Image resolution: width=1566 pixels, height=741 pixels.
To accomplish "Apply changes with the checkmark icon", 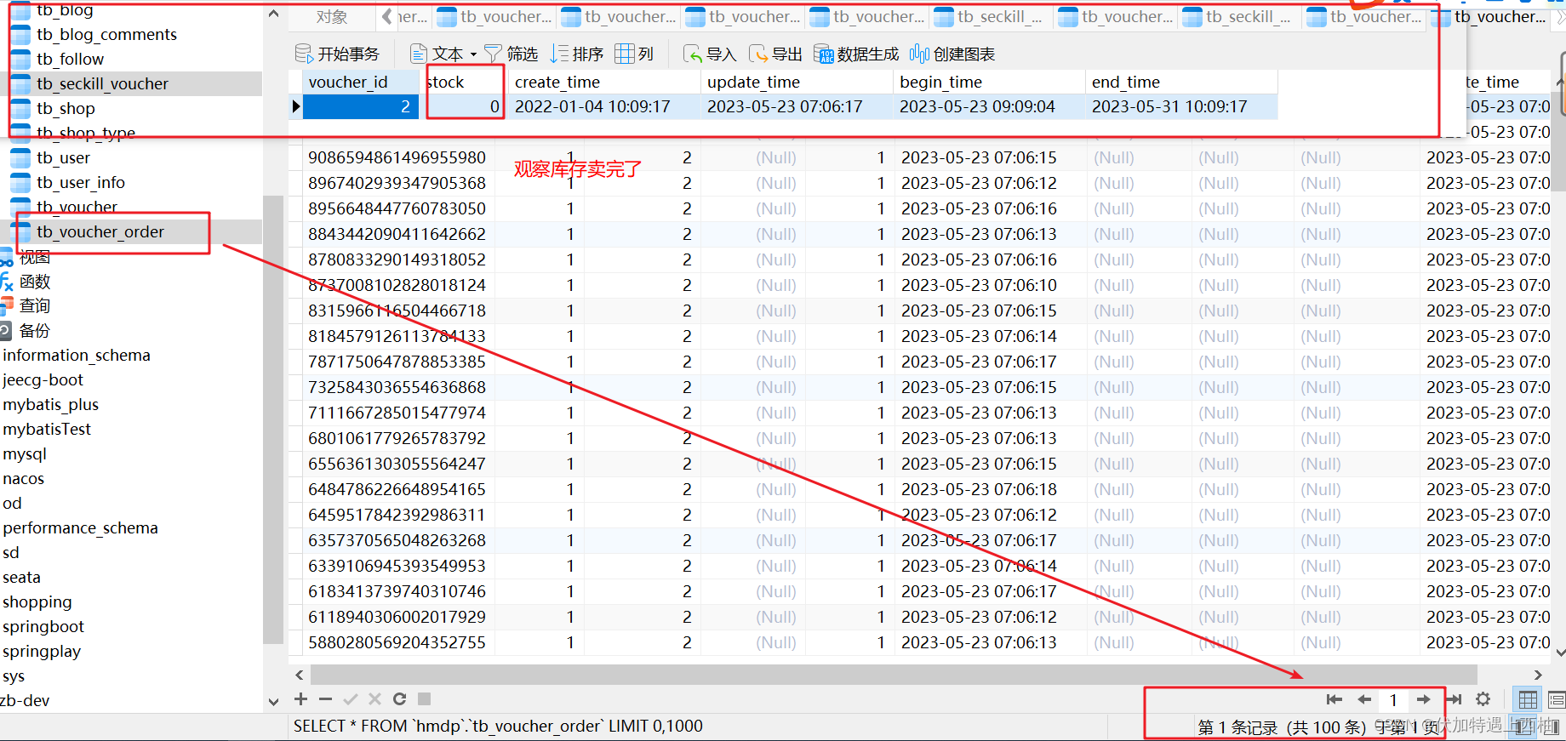I will [x=350, y=699].
